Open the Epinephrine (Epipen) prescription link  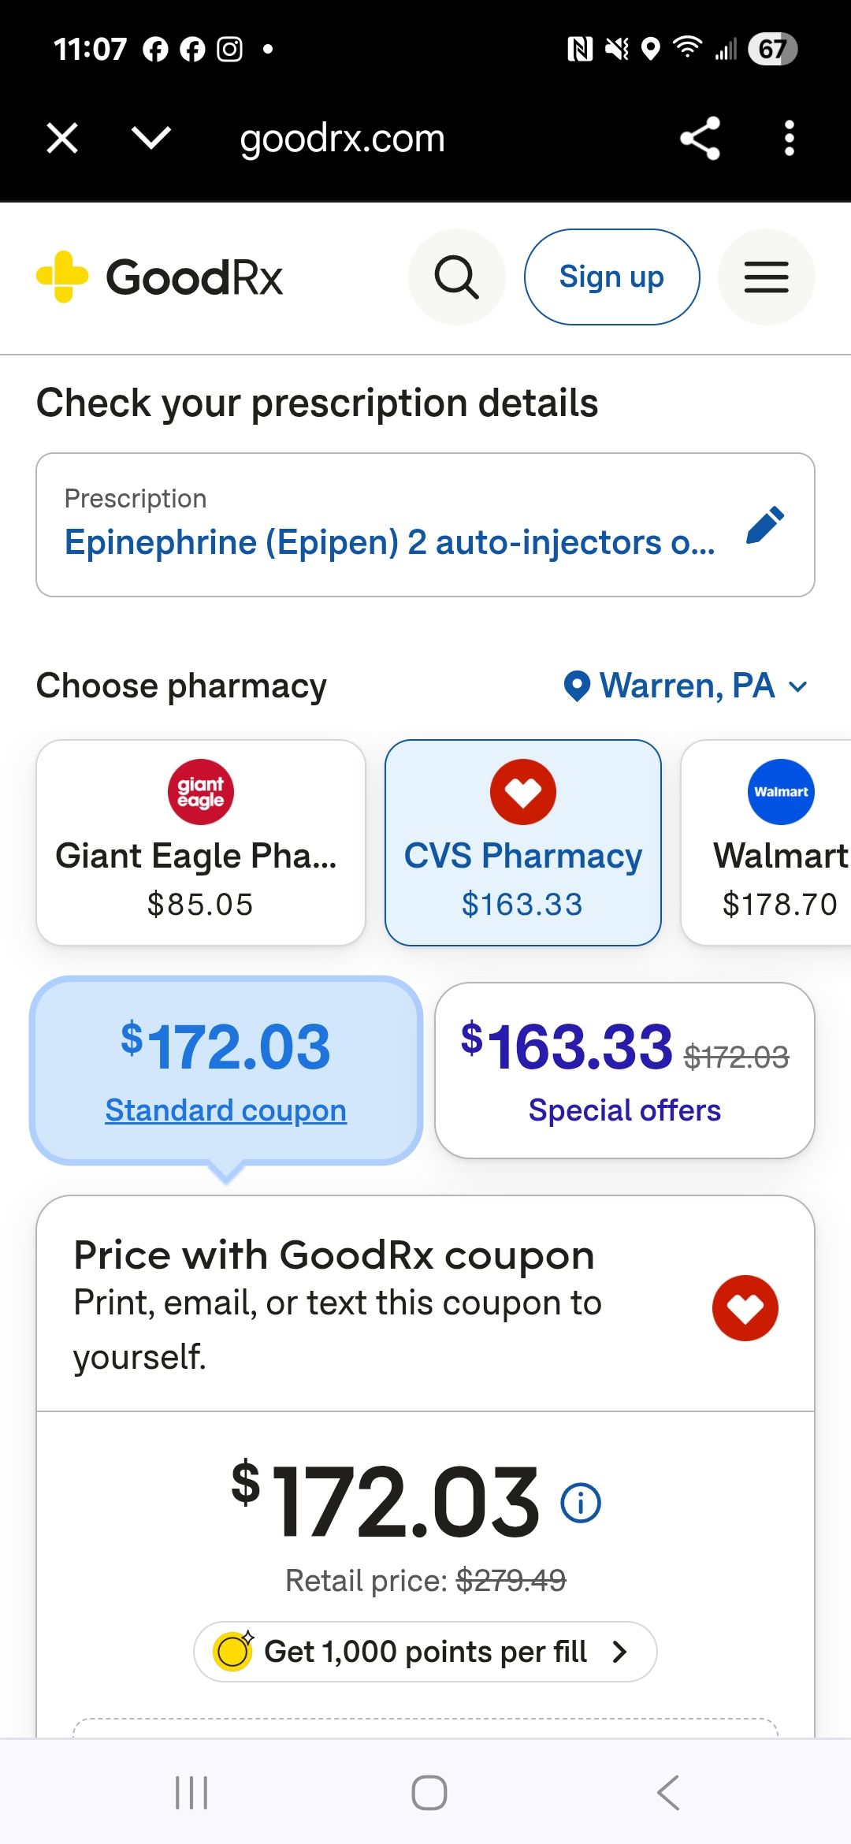tap(390, 542)
